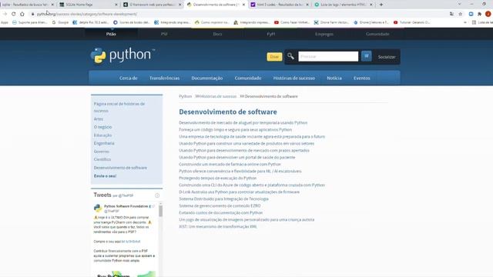Select the Empregos top navigation tab
Screen dimensions: 493x277
coord(324,34)
